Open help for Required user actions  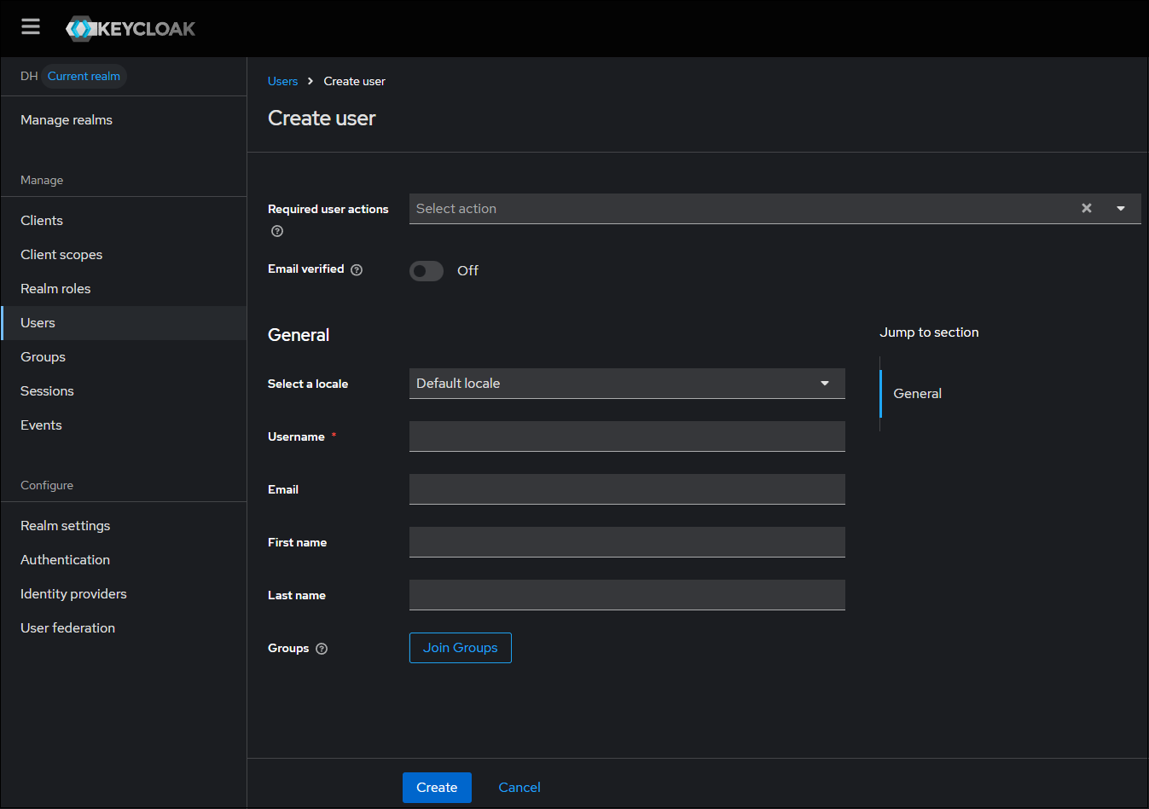click(277, 231)
